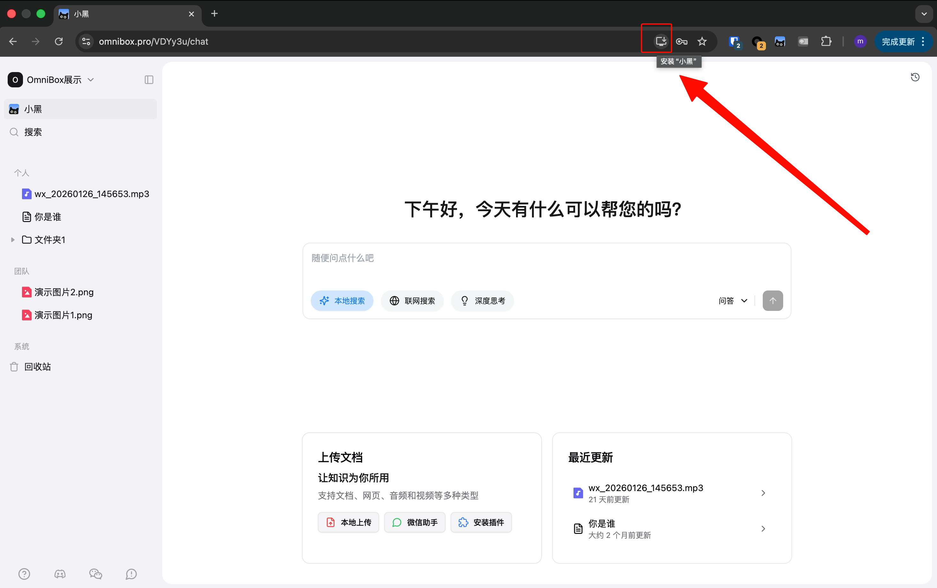
Task: Click the 安装插件 install plugin button
Action: pos(481,522)
